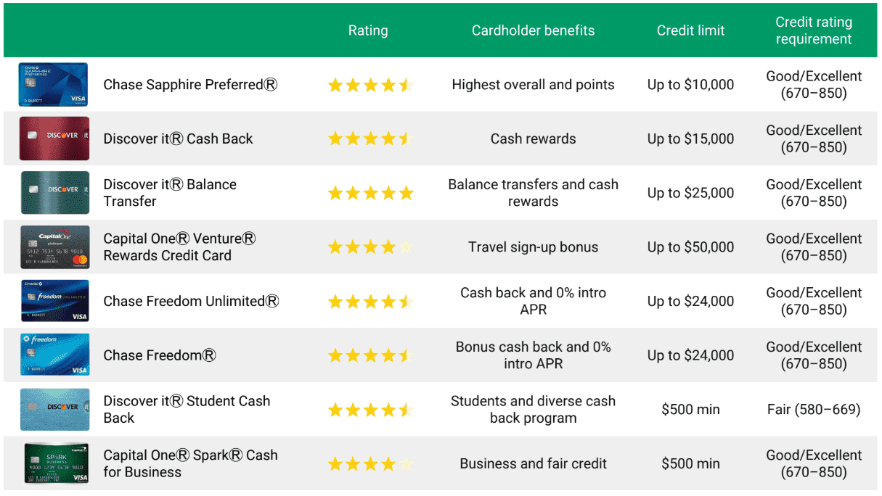Image resolution: width=882 pixels, height=496 pixels.
Task: Click the Credit limit column header
Action: [690, 30]
